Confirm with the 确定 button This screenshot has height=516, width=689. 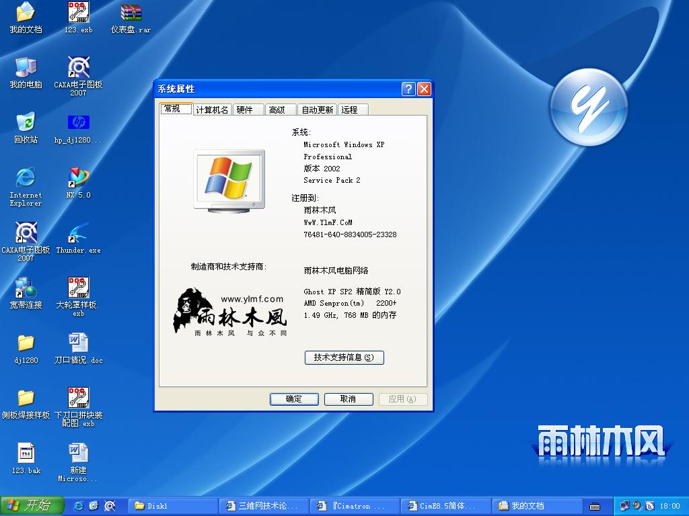294,399
